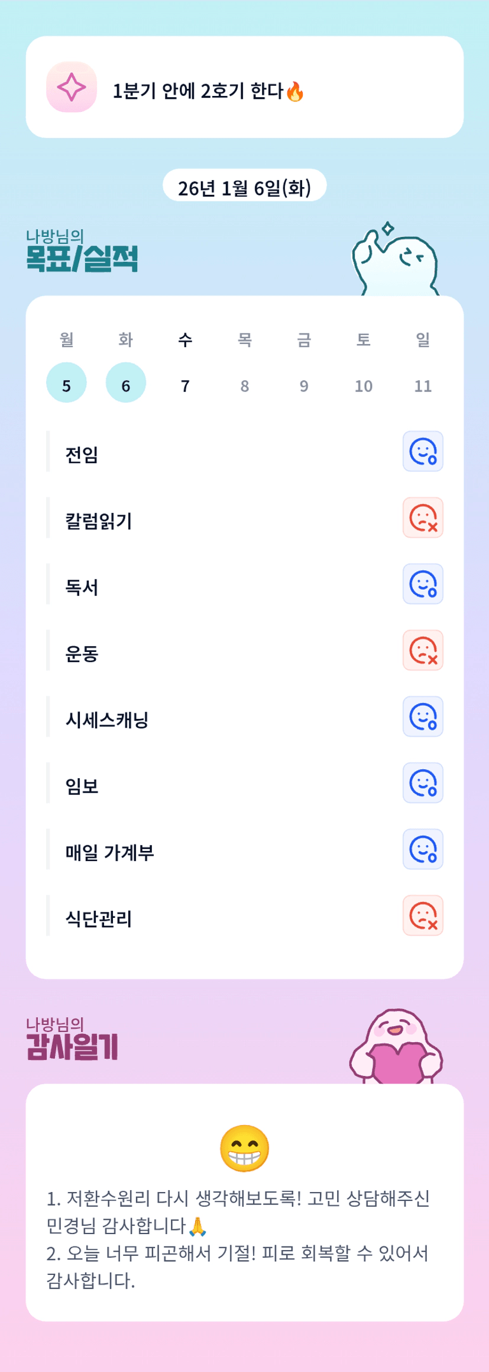Click the 매일 가계부 goal label
This screenshot has width=489, height=1372.
click(109, 852)
